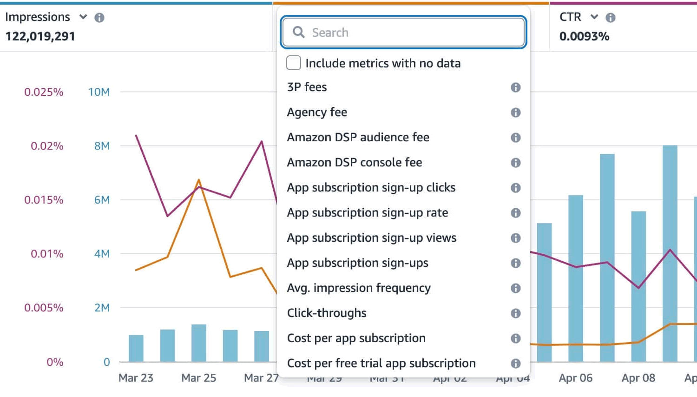Image resolution: width=697 pixels, height=397 pixels.
Task: Open the Impressions metric dropdown
Action: [x=83, y=17]
